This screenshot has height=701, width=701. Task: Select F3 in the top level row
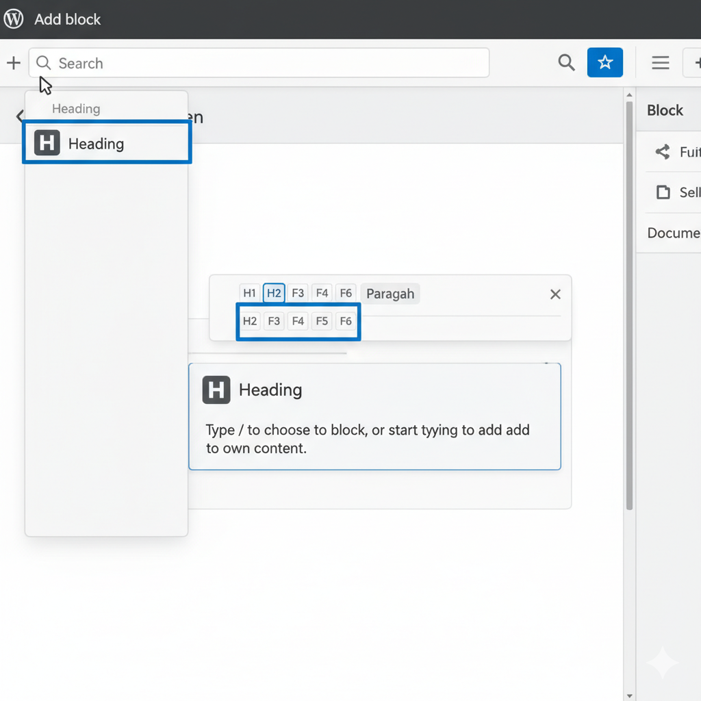coord(298,294)
